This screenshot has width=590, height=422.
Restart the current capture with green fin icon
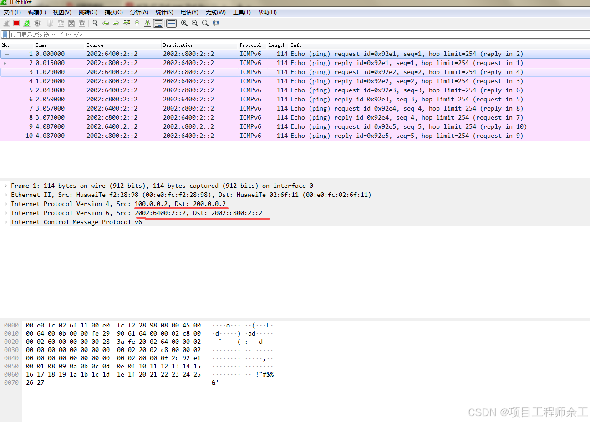[27, 23]
